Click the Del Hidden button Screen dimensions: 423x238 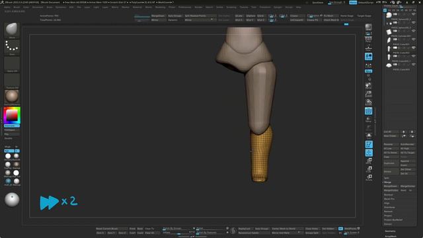click(x=328, y=229)
